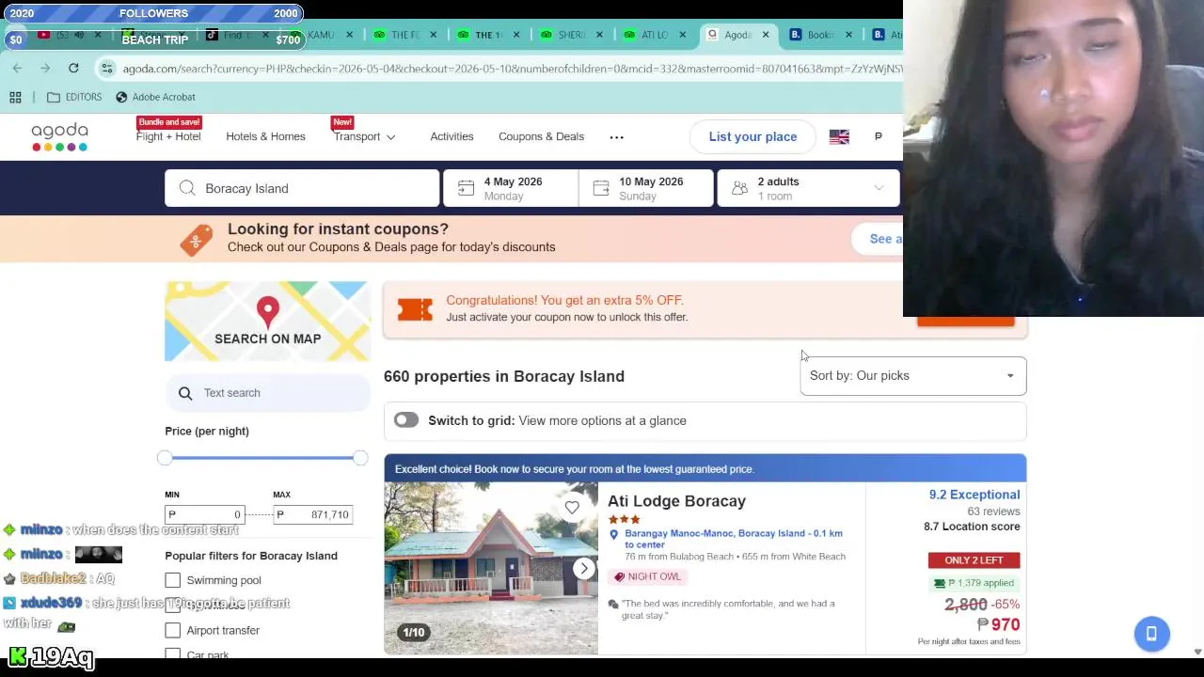Click the maximum price slider handle
The width and height of the screenshot is (1204, 677).
360,458
